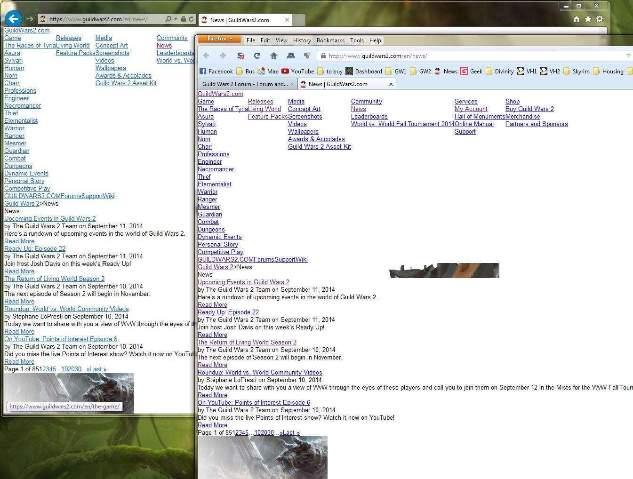The image size is (633, 479).
Task: Open the Dashboard bookmark
Action: (x=364, y=72)
